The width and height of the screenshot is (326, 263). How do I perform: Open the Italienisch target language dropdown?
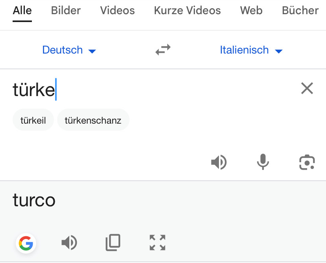[x=251, y=50]
